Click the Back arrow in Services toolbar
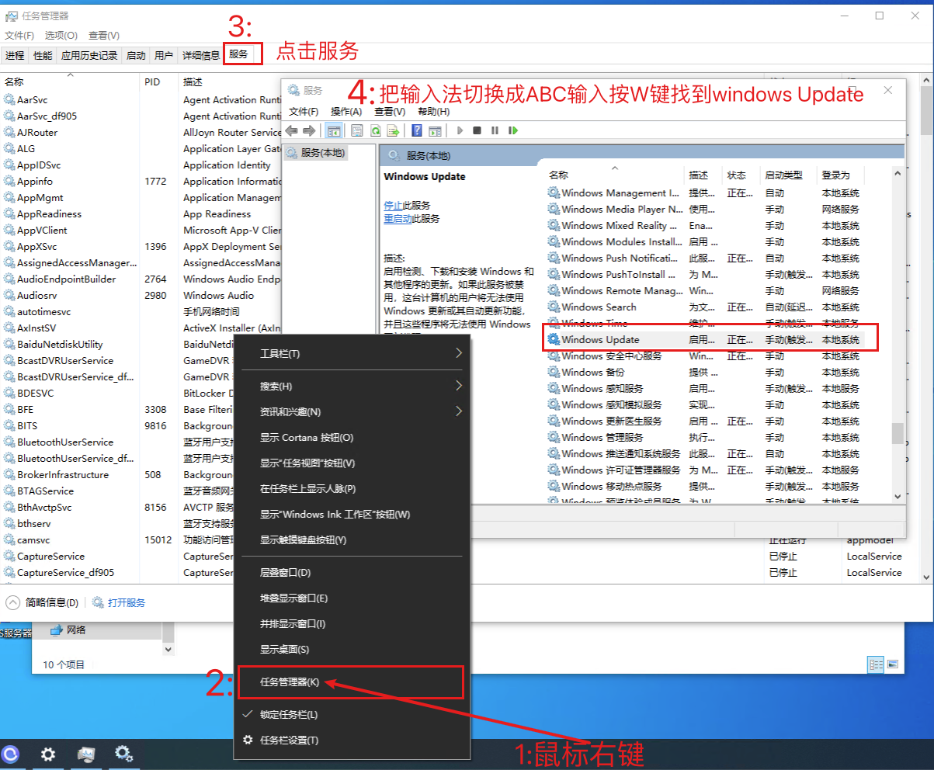This screenshot has height=770, width=934. coord(292,130)
